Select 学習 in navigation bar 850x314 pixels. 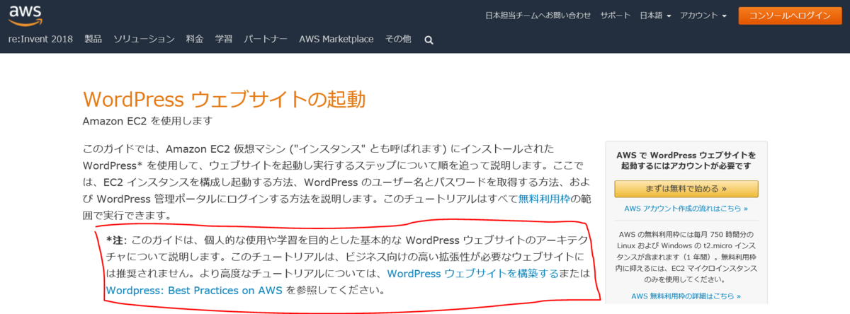(223, 39)
